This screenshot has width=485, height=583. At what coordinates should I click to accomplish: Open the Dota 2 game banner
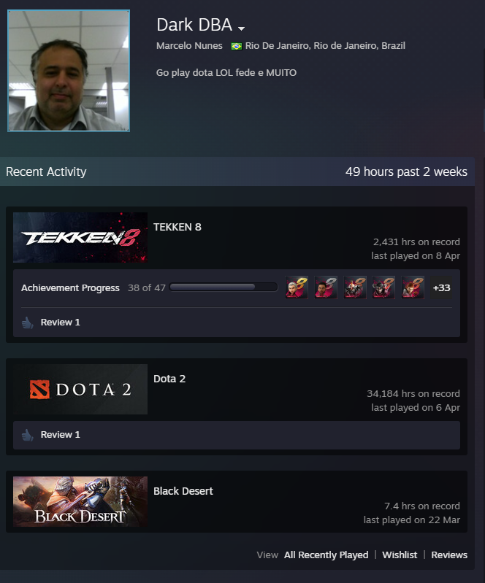click(x=80, y=389)
